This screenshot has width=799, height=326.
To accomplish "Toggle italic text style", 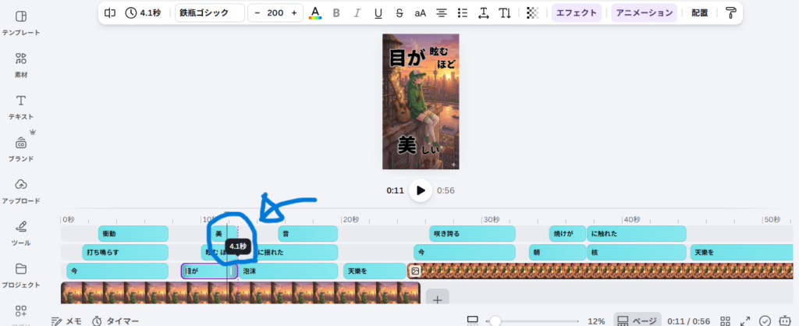I will [357, 13].
